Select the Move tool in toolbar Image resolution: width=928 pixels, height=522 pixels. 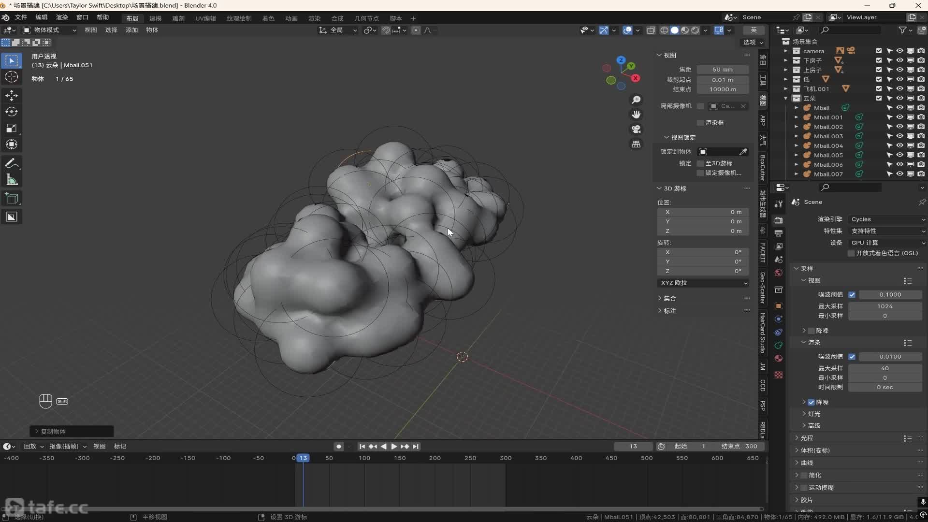tap(12, 95)
